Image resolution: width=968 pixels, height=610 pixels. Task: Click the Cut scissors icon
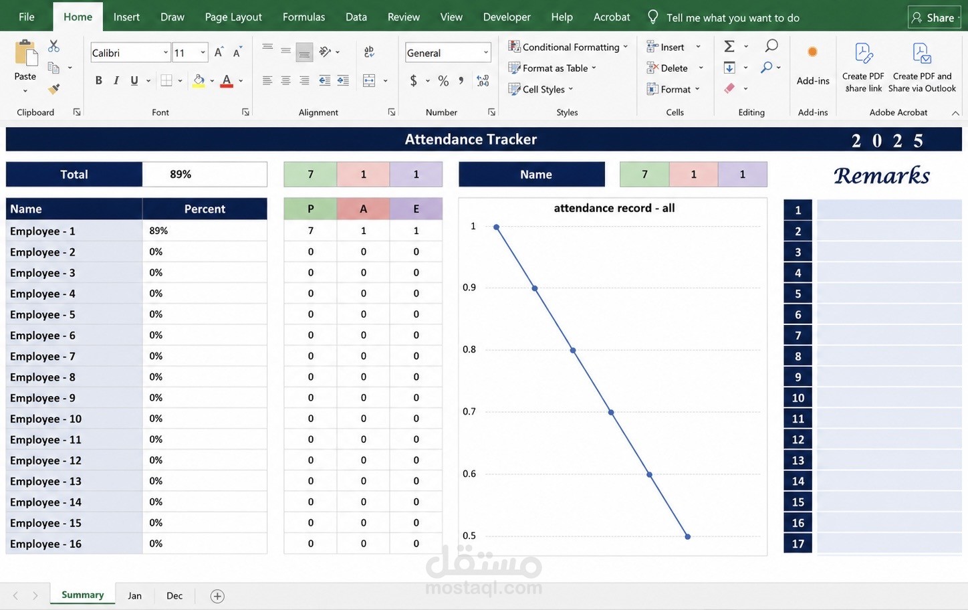[x=54, y=46]
